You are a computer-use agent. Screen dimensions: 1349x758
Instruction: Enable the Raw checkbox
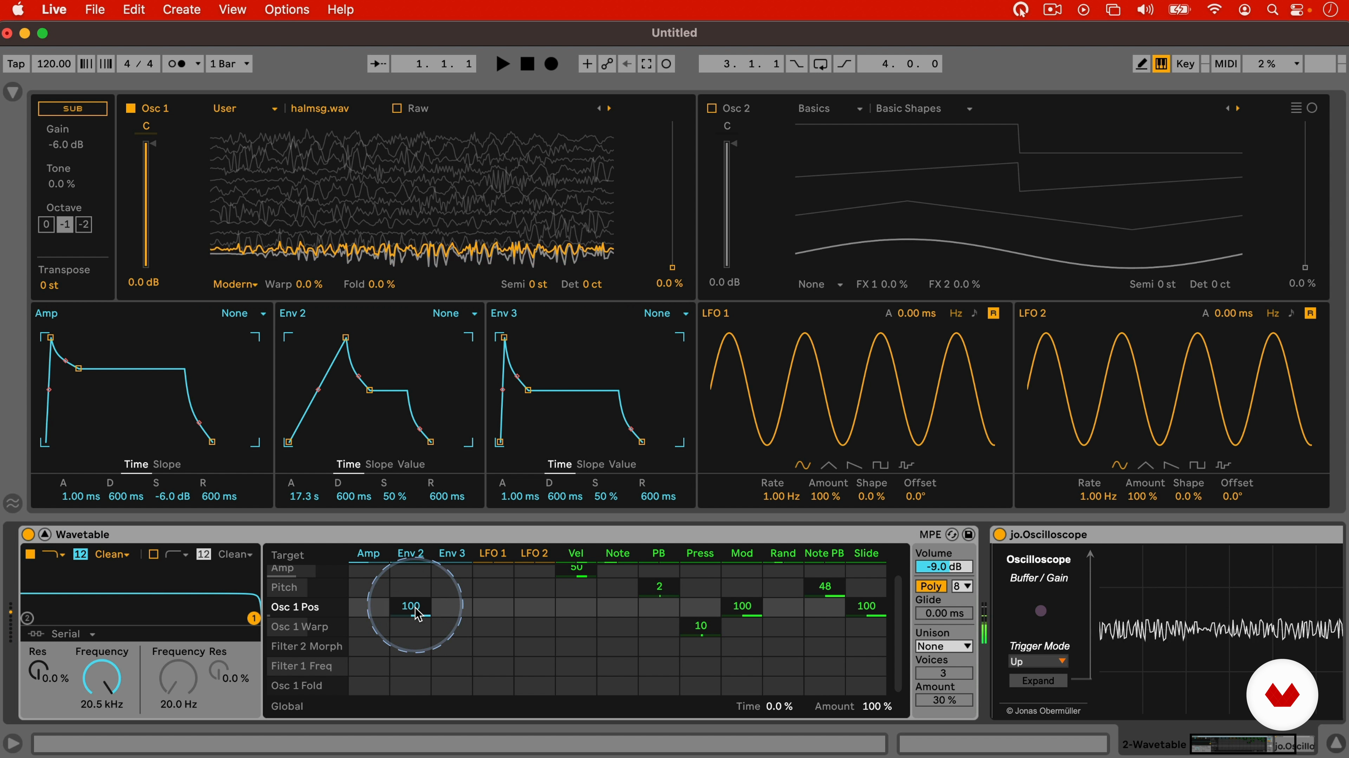[396, 108]
